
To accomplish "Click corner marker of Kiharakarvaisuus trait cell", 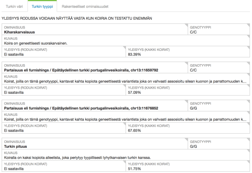I will click(186, 25).
